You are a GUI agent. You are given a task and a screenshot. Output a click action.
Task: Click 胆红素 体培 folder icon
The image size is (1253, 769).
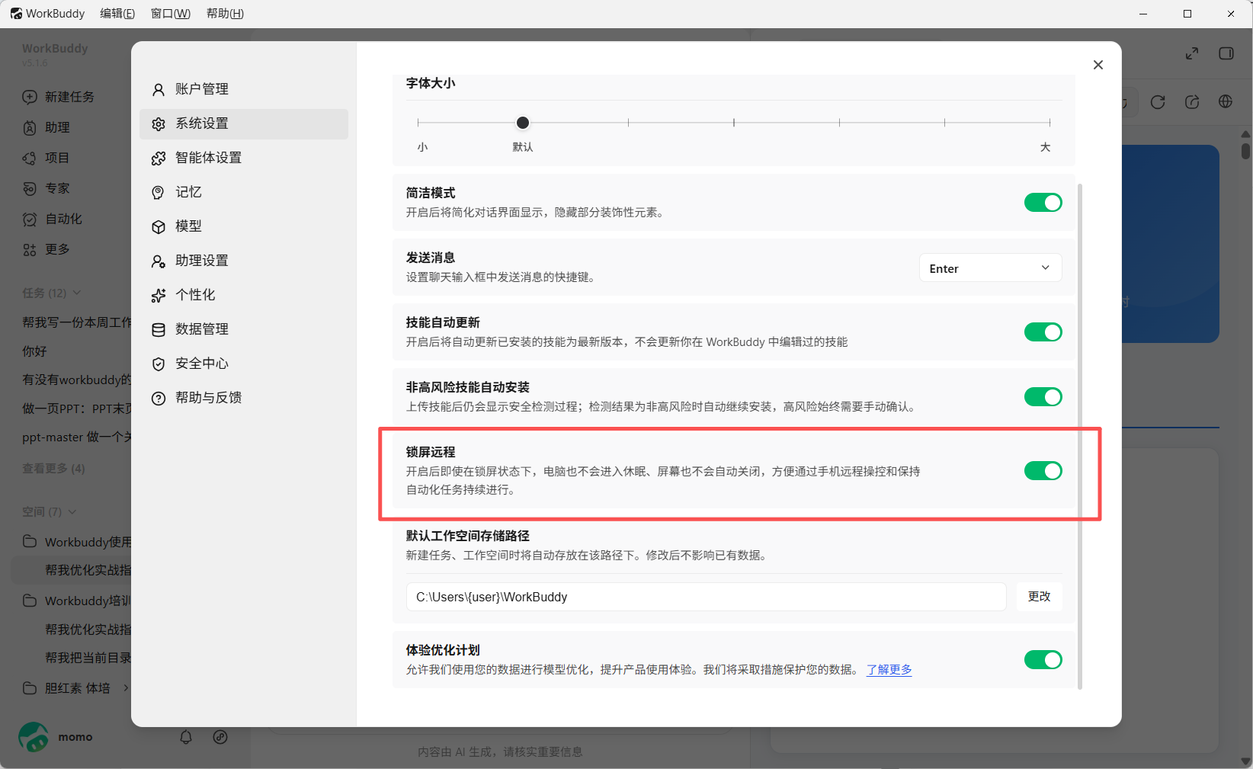pyautogui.click(x=30, y=688)
